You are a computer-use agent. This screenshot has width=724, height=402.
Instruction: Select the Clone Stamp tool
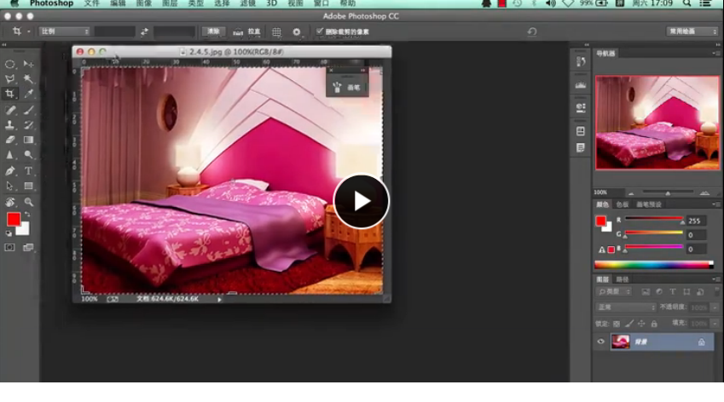(9, 125)
